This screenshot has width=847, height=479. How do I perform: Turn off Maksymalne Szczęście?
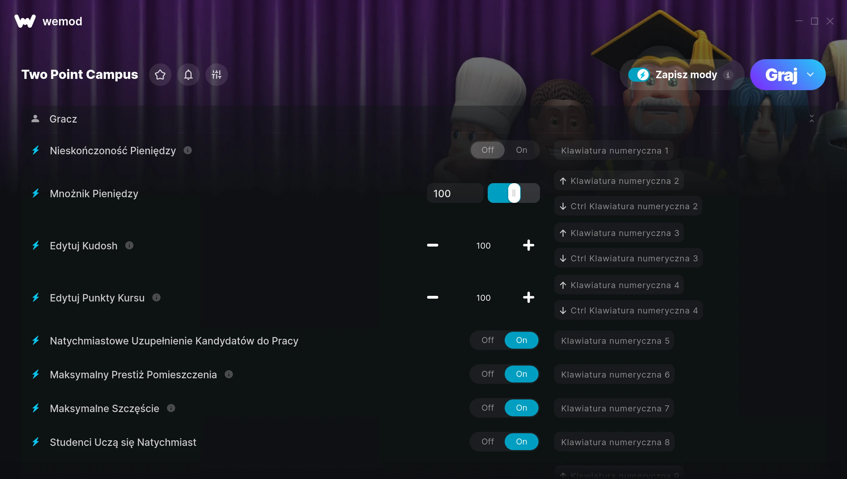[488, 408]
